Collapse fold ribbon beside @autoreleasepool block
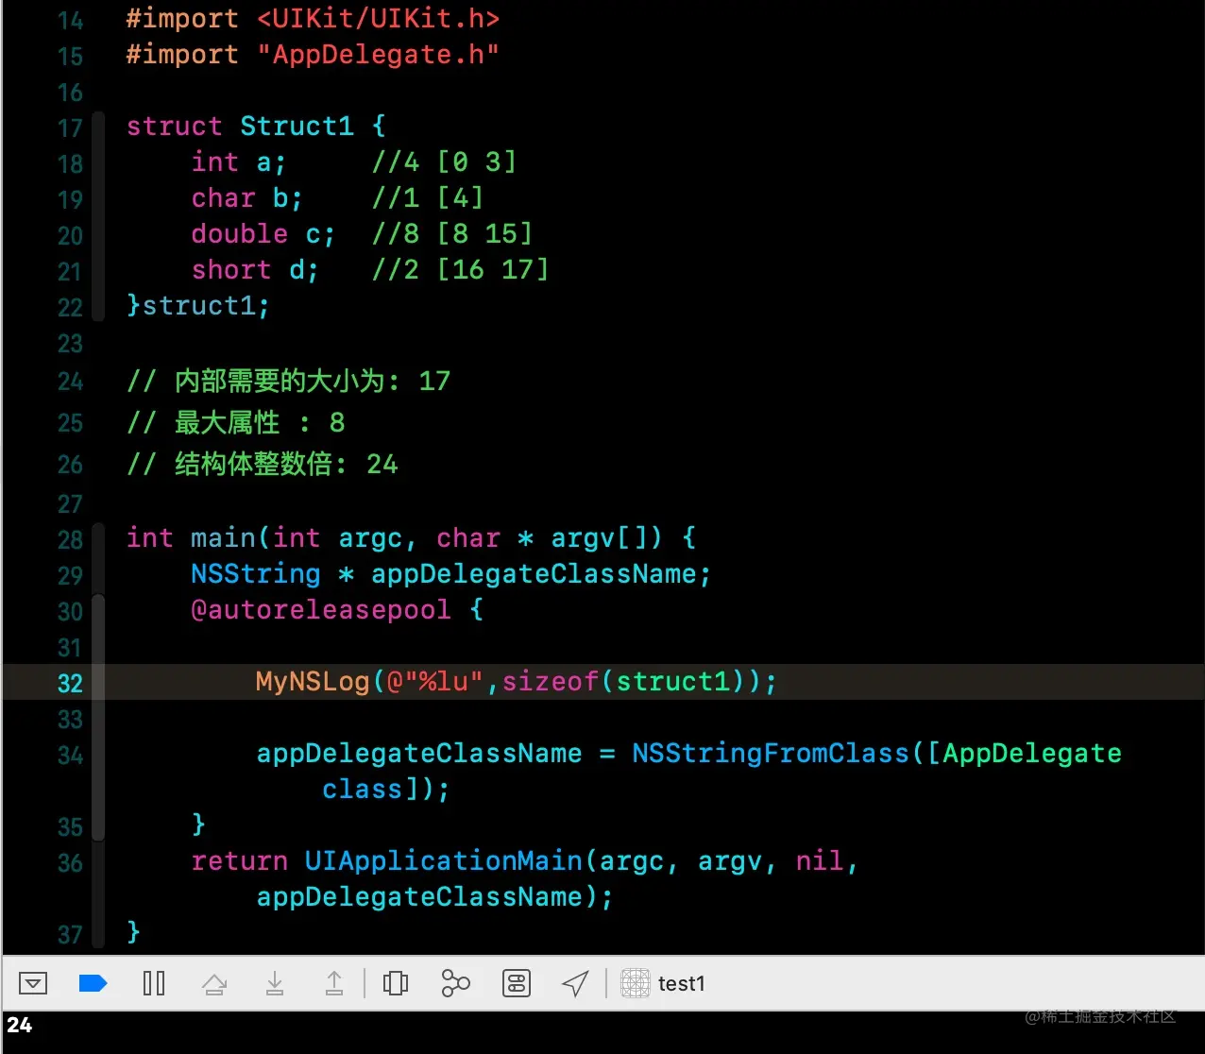Image resolution: width=1205 pixels, height=1054 pixels. click(x=99, y=718)
